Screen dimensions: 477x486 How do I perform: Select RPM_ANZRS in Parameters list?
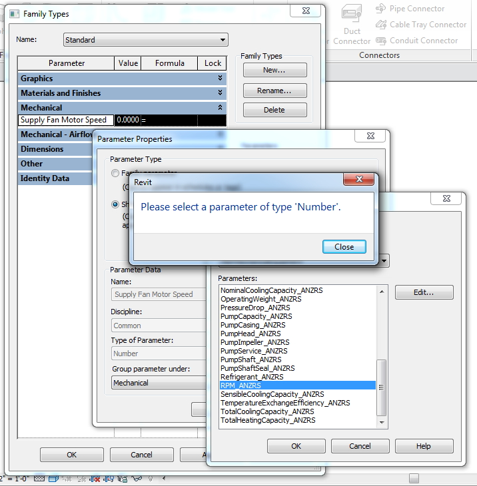click(297, 385)
